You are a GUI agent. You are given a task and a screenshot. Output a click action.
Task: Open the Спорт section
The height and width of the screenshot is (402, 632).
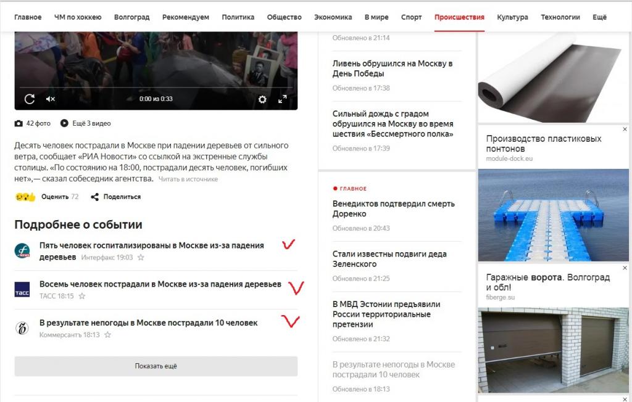[411, 17]
